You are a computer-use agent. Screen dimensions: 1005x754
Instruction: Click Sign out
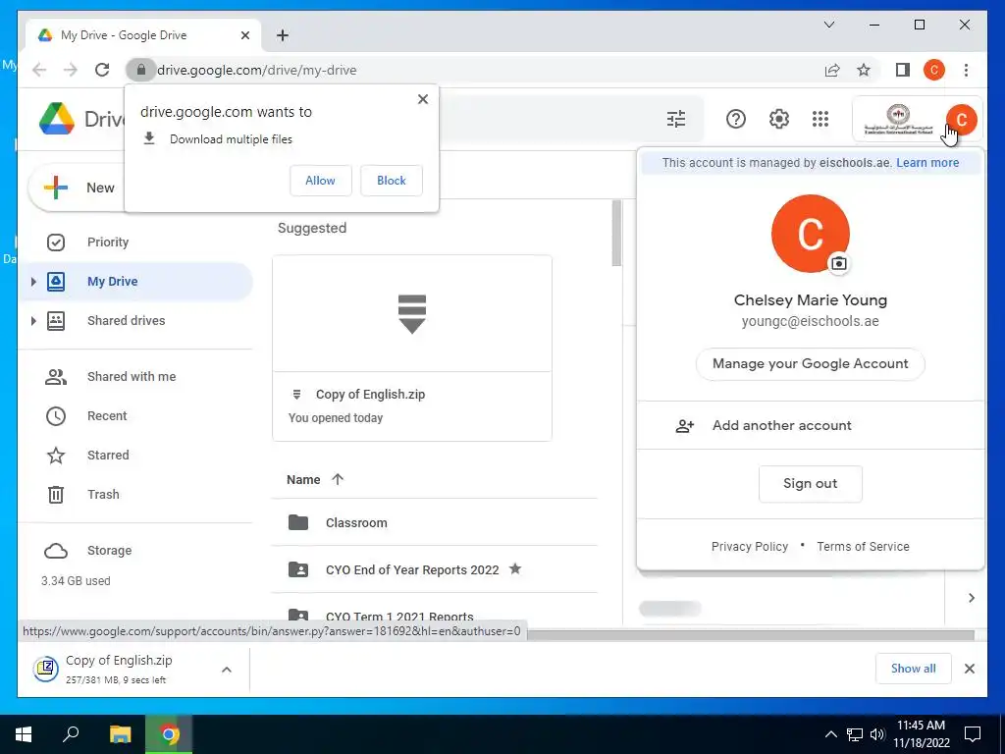click(x=810, y=483)
